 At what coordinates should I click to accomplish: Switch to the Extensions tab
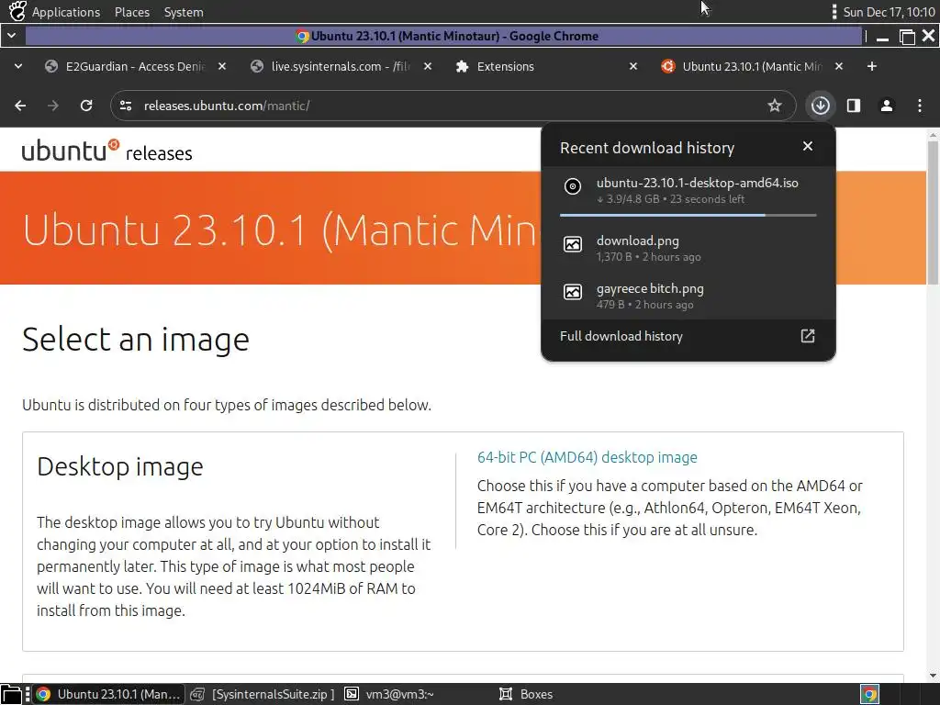[547, 66]
